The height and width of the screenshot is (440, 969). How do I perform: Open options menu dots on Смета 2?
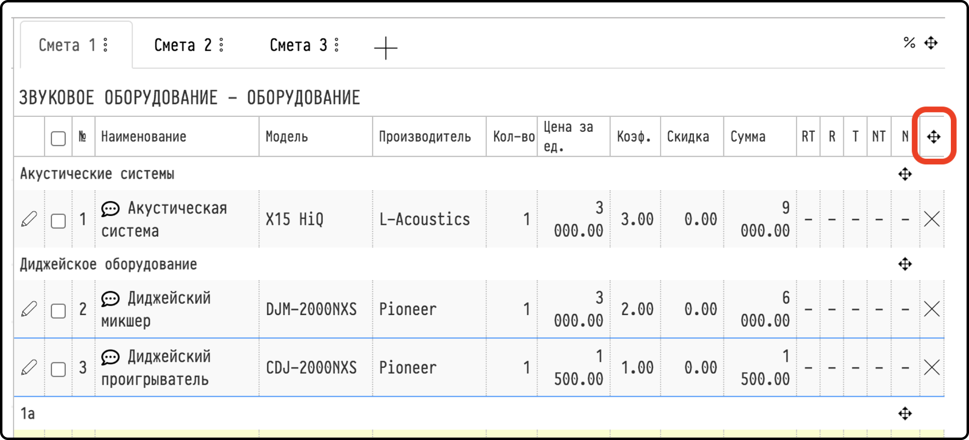click(221, 45)
